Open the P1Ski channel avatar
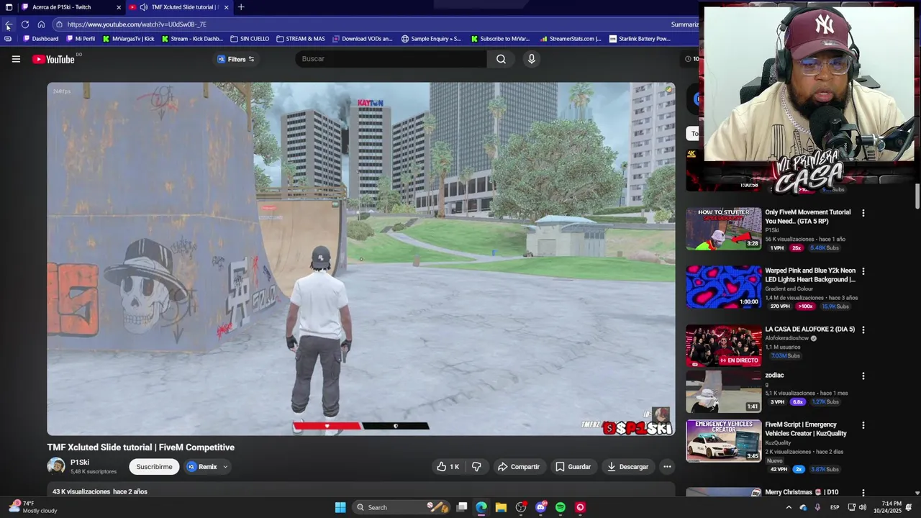This screenshot has width=921, height=518. tap(56, 466)
